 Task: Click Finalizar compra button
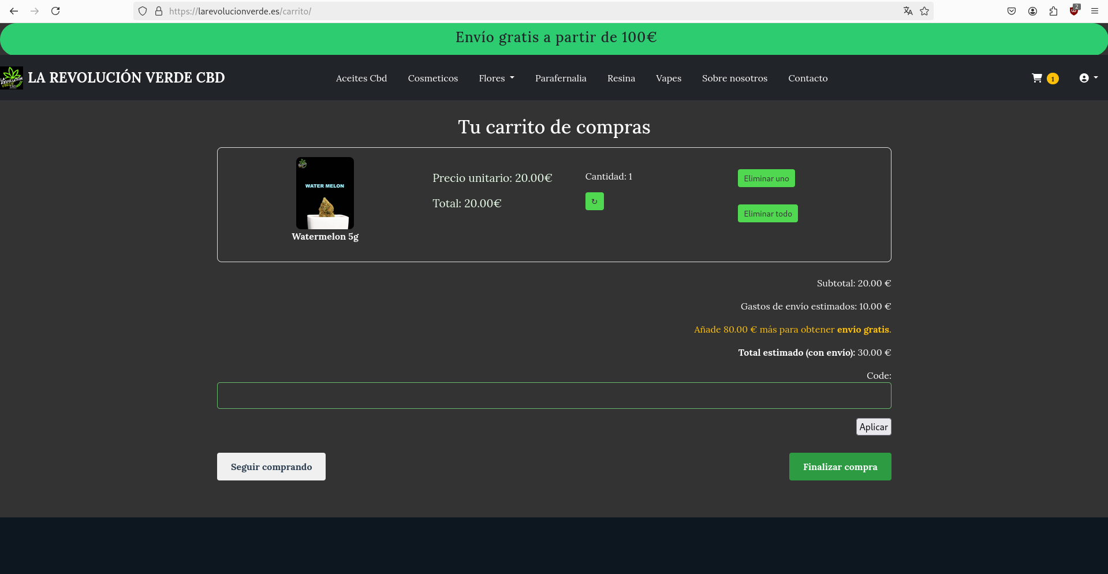(840, 467)
